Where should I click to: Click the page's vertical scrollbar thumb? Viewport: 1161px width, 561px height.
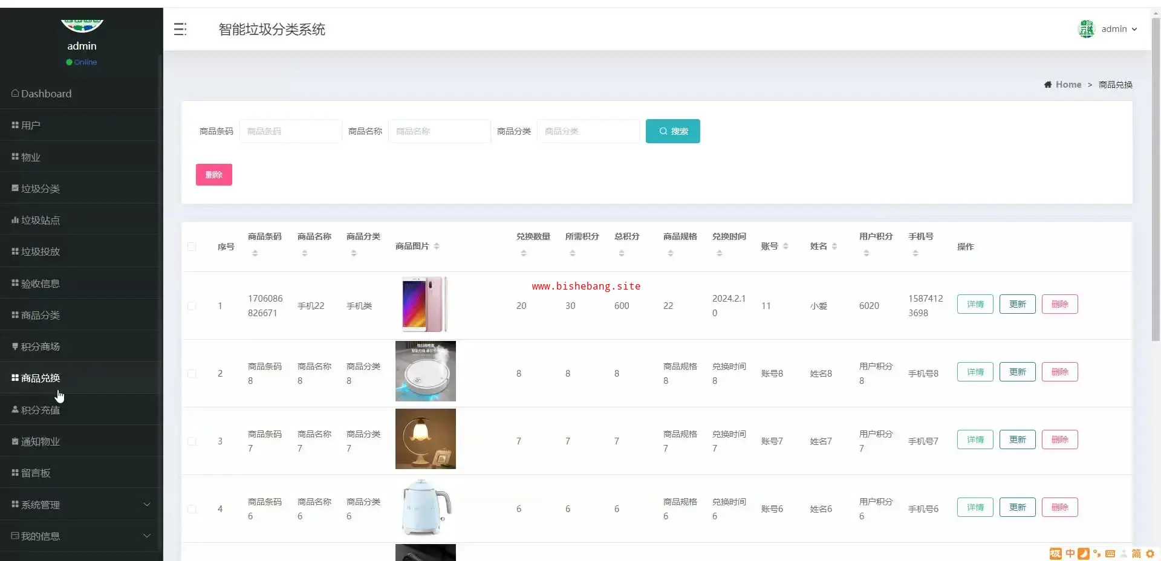pyautogui.click(x=1156, y=181)
